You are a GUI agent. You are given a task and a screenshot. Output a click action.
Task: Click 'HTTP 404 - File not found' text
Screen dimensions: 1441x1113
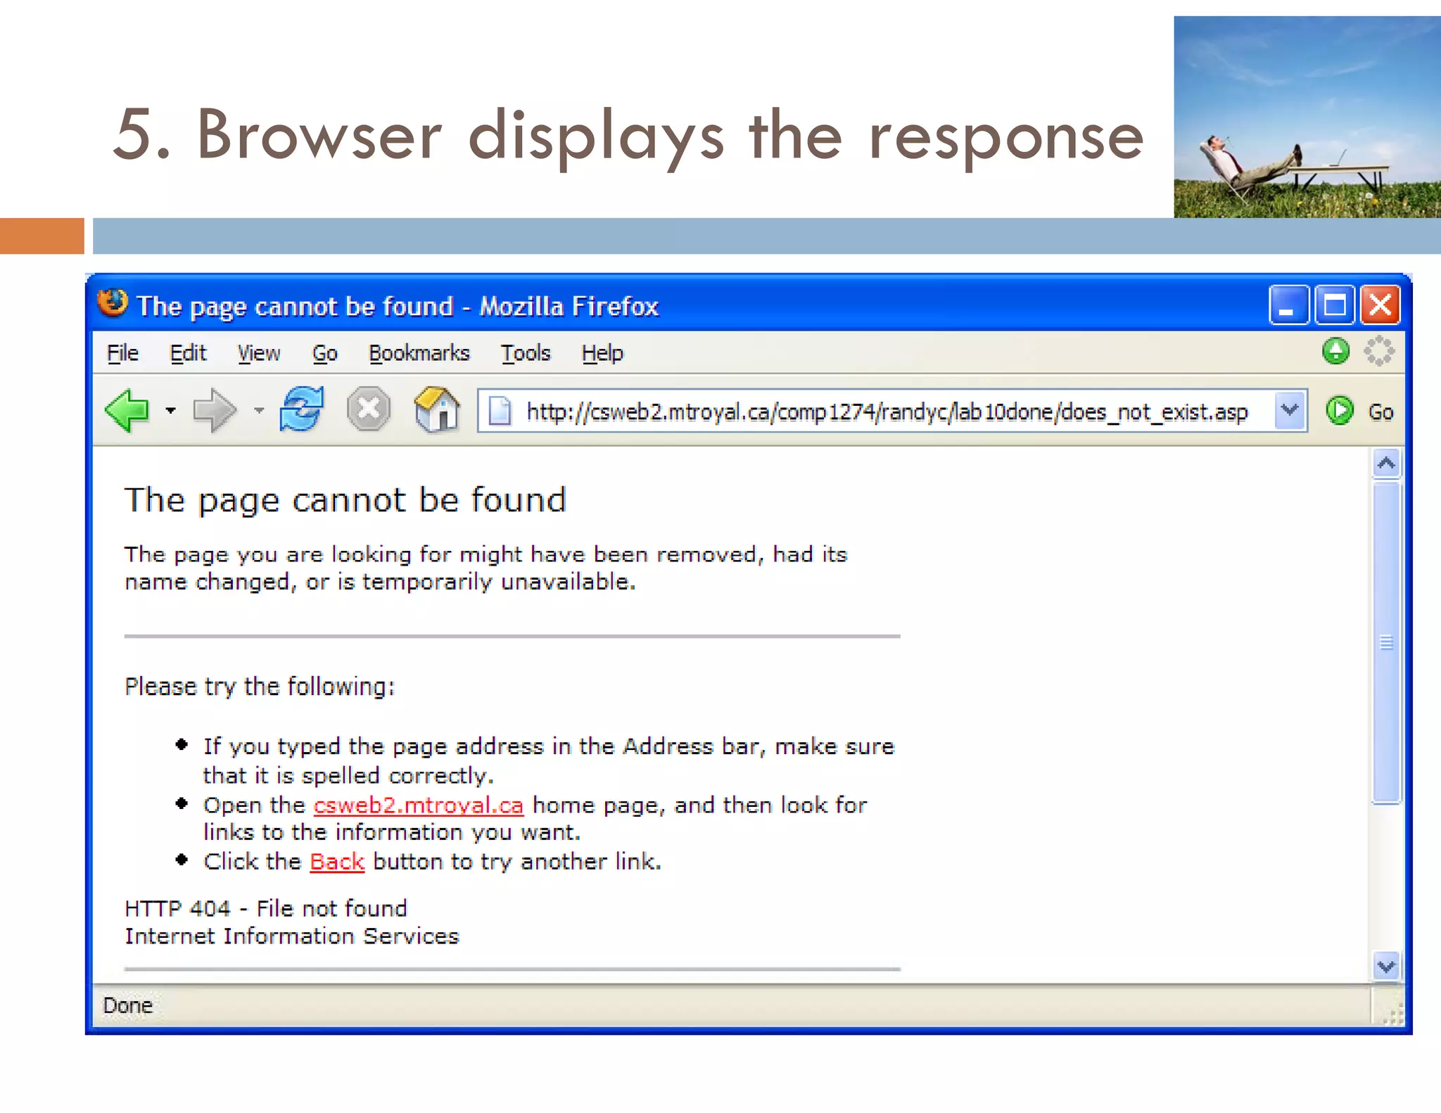[x=266, y=908]
